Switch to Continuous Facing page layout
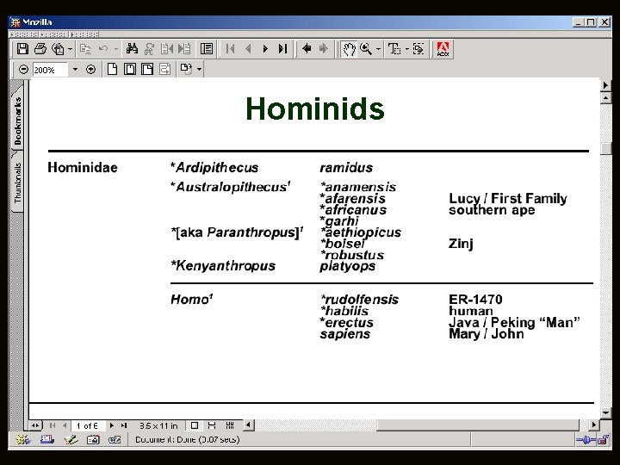This screenshot has width=620, height=465. click(230, 425)
